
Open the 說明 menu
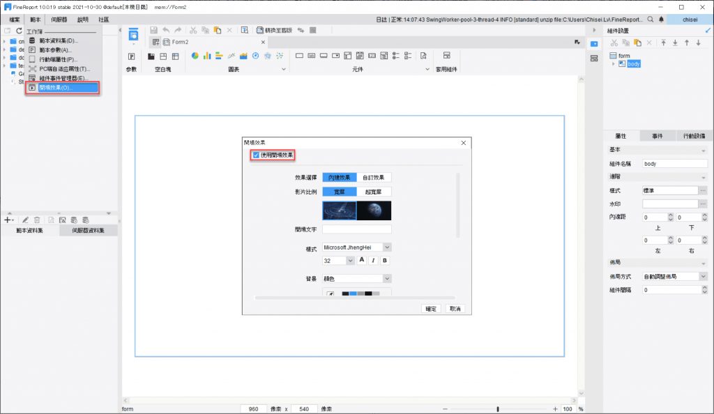point(83,20)
